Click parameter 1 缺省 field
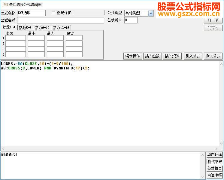Screen dimensions: 224x180 pos(74,38)
